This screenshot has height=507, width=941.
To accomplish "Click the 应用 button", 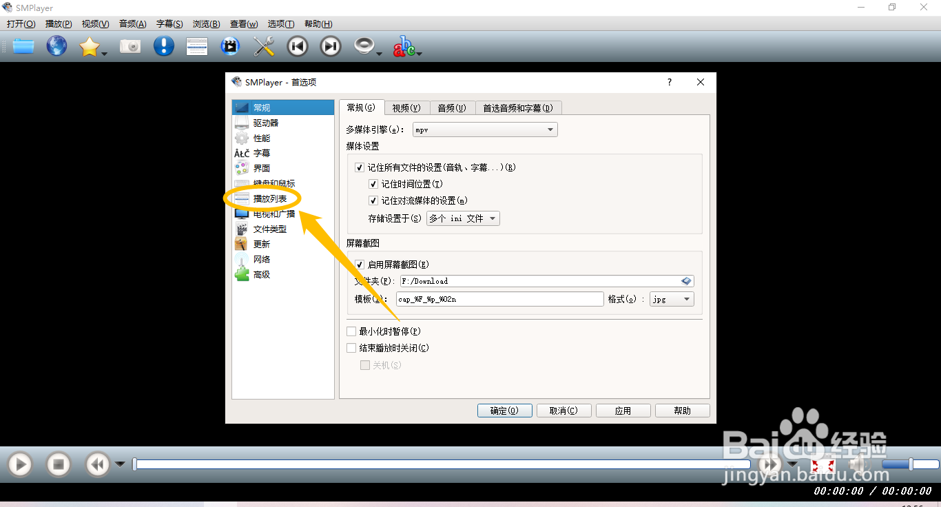I will click(x=623, y=410).
